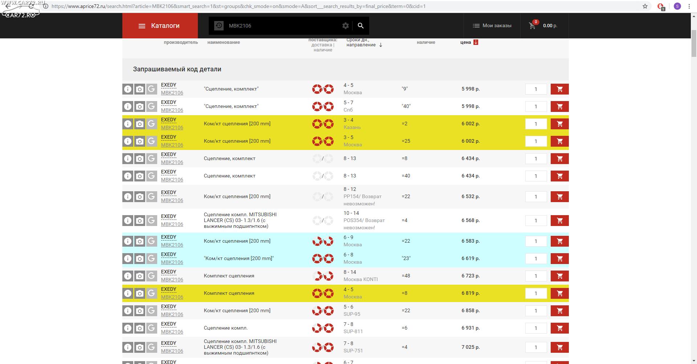Click availability value =48
This screenshot has height=364, width=697.
click(x=406, y=276)
